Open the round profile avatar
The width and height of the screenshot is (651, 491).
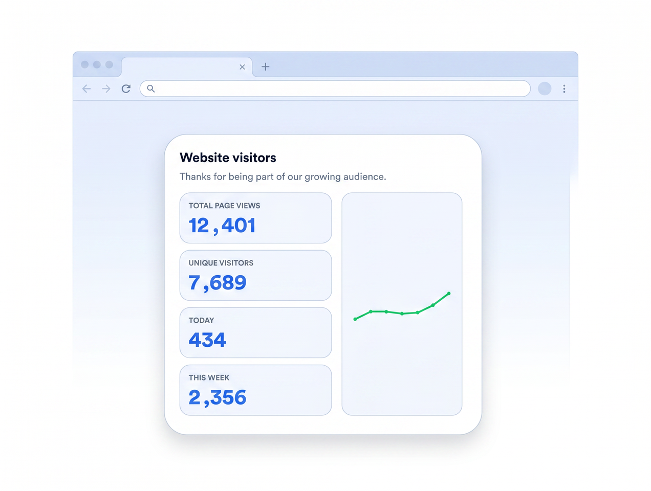(x=545, y=88)
